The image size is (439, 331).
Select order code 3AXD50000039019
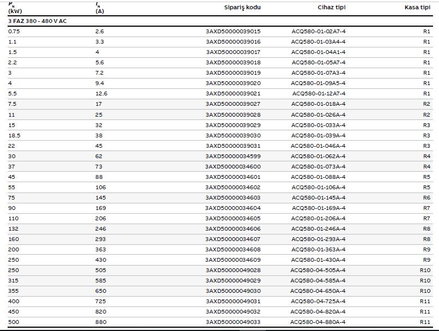pos(233,73)
